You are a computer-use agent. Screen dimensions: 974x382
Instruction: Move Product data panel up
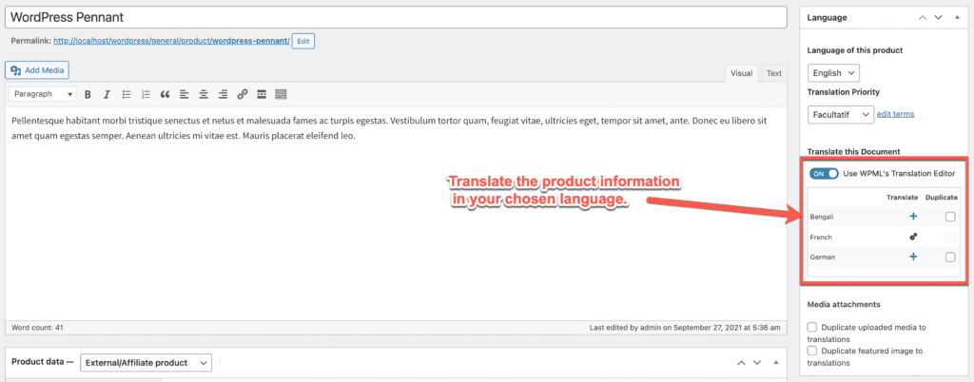[x=741, y=362]
